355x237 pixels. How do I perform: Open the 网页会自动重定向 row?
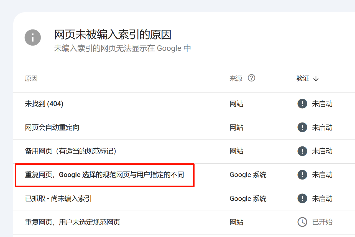tap(52, 128)
